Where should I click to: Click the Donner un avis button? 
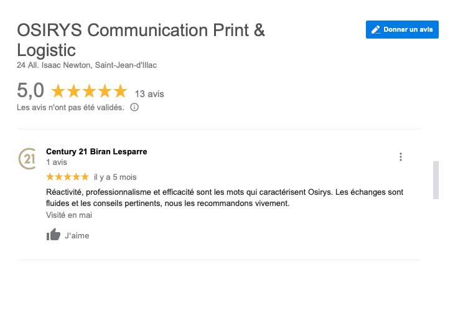point(402,29)
